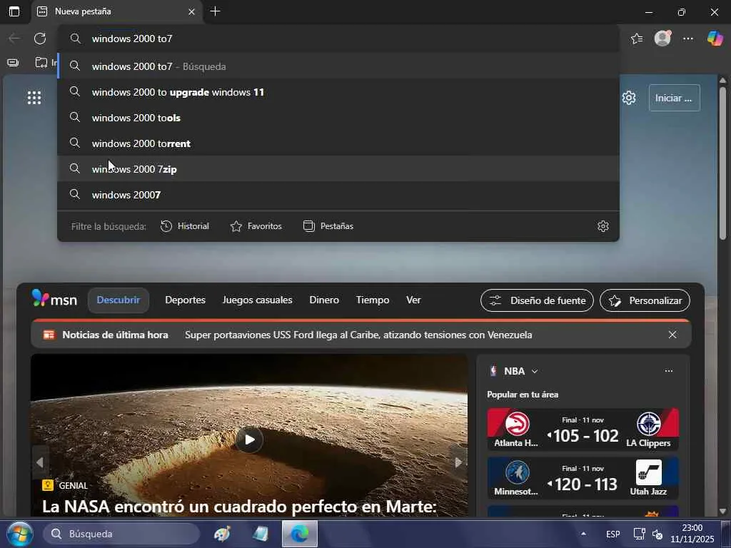Click in the address bar text field

click(338, 39)
